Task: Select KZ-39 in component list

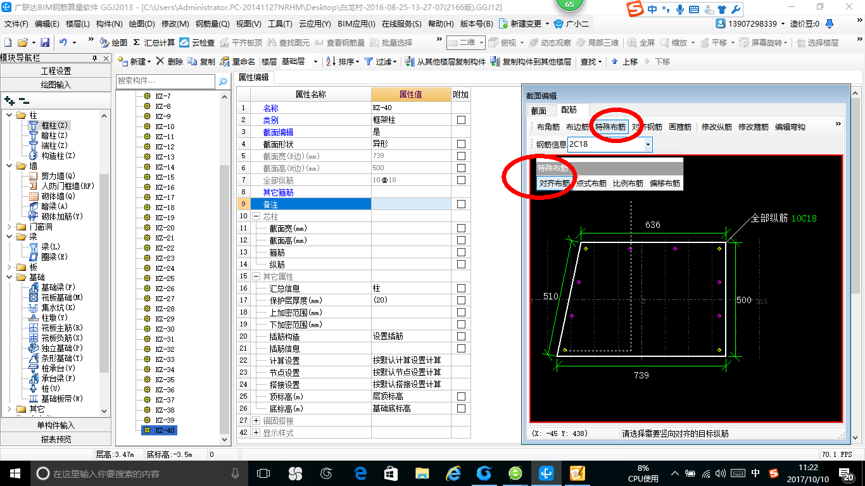Action: (165, 420)
